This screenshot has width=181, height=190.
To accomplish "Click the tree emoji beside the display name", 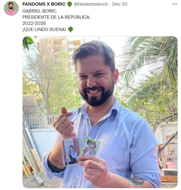I will pos(70,4).
